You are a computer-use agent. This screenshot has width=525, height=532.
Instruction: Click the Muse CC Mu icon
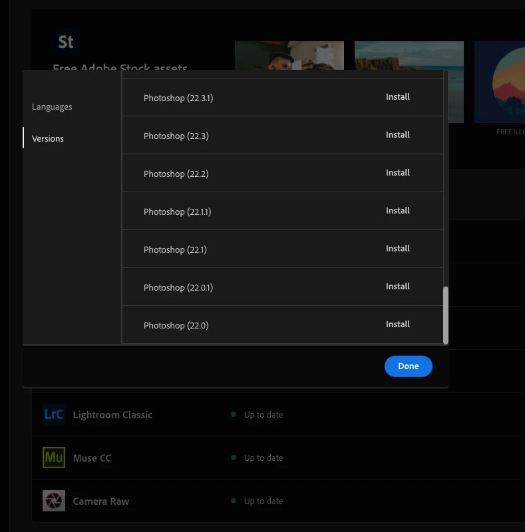click(x=54, y=458)
